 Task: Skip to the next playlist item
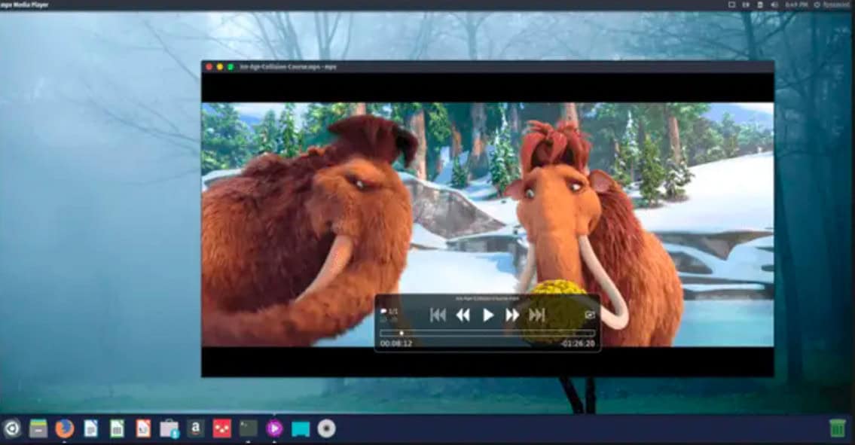tap(537, 315)
